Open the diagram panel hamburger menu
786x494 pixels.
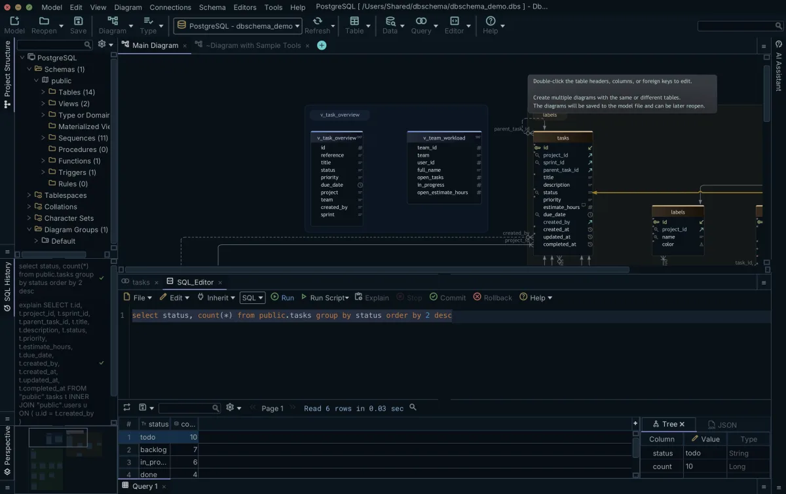pyautogui.click(x=764, y=45)
